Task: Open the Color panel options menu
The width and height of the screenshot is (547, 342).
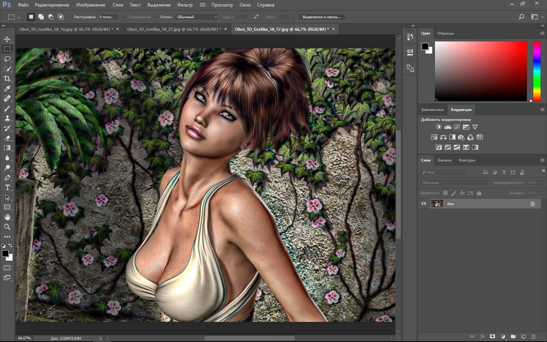Action: click(x=542, y=33)
